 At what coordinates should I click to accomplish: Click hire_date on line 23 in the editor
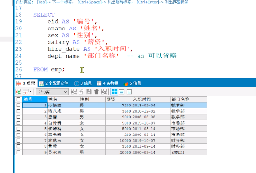[x=64, y=49]
